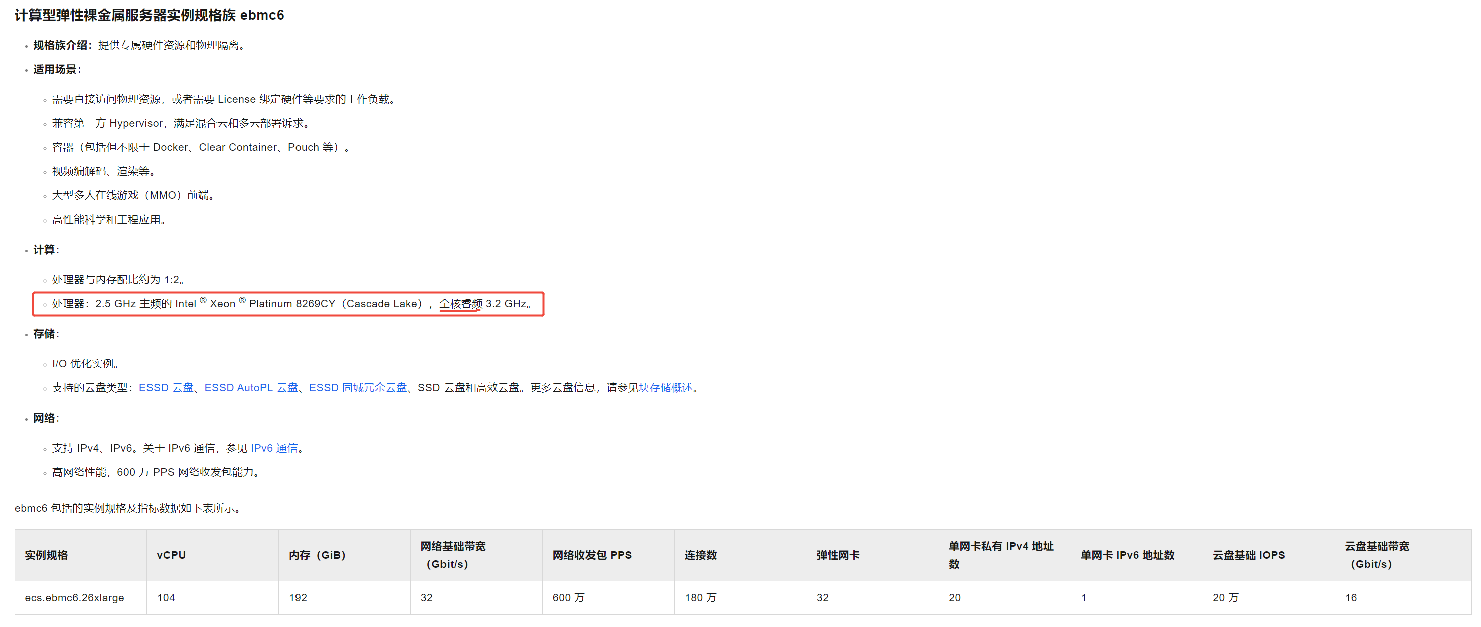Click the 内存 (GiB) column header
Image resolution: width=1481 pixels, height=627 pixels.
pyautogui.click(x=317, y=555)
